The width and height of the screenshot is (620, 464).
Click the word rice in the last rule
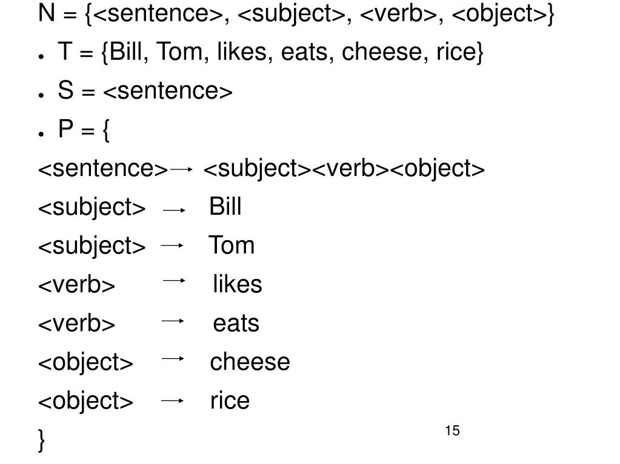click(230, 400)
